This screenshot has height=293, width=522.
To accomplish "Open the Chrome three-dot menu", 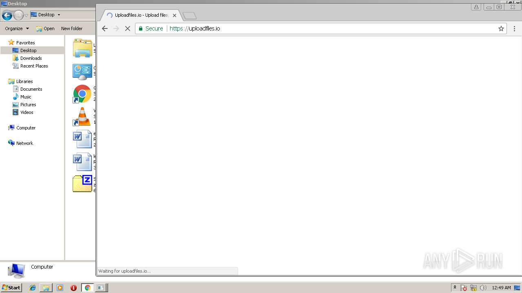I will (x=514, y=28).
